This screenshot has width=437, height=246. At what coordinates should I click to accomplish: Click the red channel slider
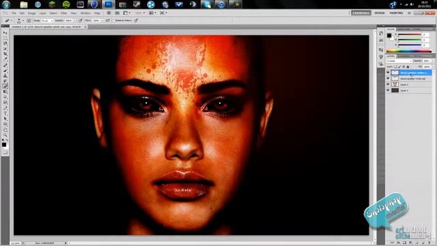pyautogui.click(x=409, y=35)
